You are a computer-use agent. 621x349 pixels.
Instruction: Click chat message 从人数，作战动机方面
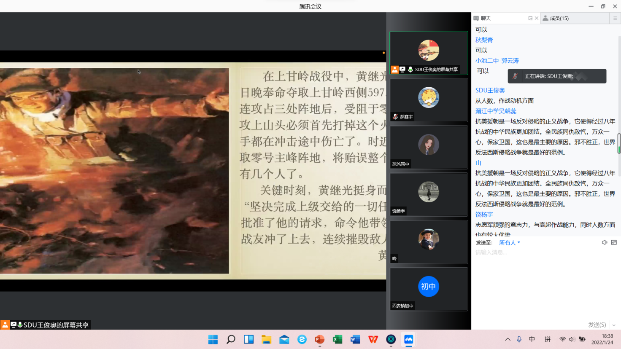pyautogui.click(x=505, y=101)
